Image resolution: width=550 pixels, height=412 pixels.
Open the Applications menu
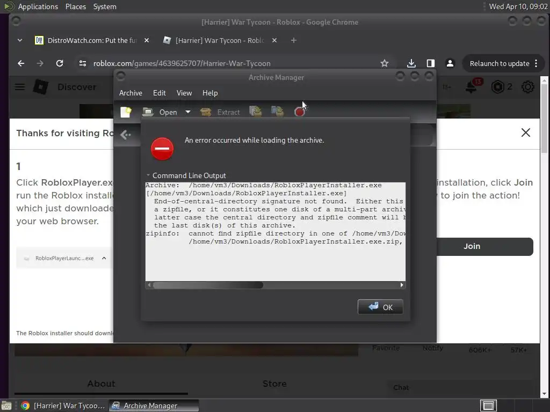pyautogui.click(x=38, y=6)
